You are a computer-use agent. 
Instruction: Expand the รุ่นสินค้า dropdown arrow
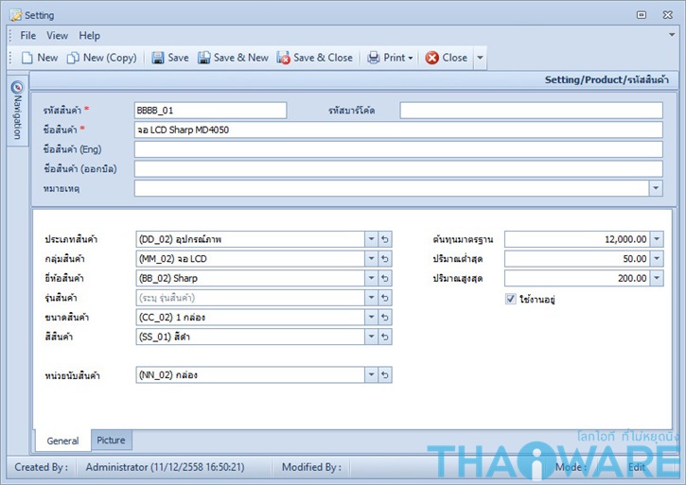371,298
